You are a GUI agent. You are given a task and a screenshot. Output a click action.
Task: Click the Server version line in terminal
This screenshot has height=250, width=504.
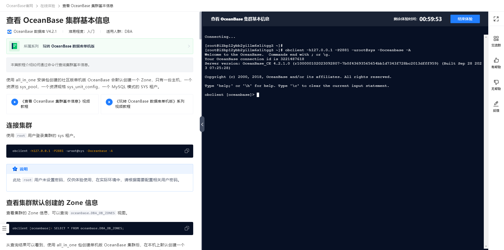tap(343, 66)
